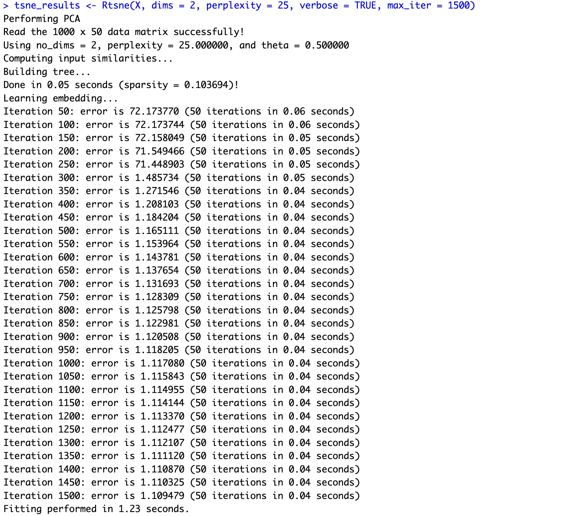Click the Iteration 250 error 71.448903 line
581x516 pixels.
[x=182, y=164]
